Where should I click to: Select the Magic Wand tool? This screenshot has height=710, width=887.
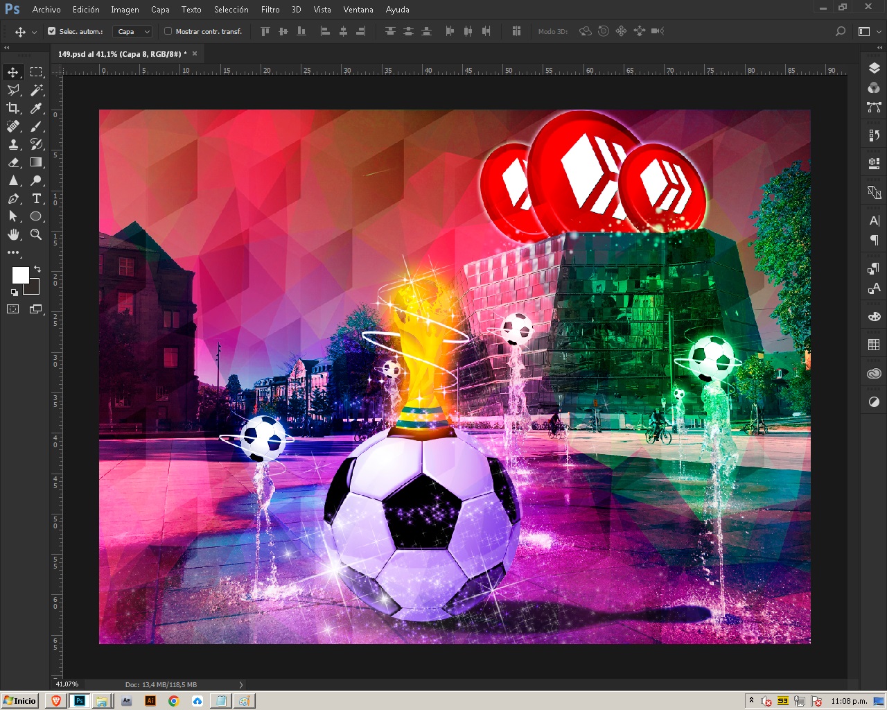(x=36, y=90)
